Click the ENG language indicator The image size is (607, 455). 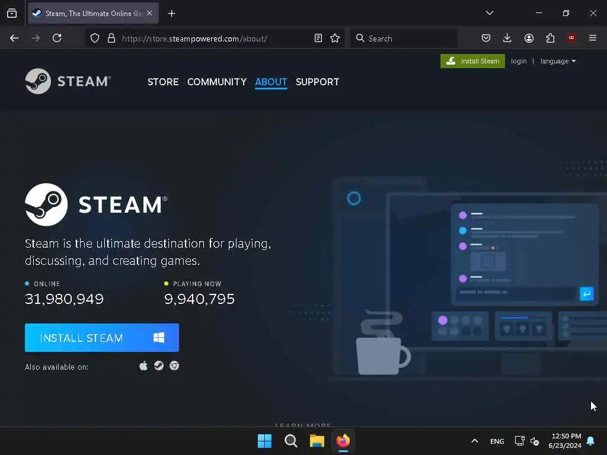pos(497,441)
